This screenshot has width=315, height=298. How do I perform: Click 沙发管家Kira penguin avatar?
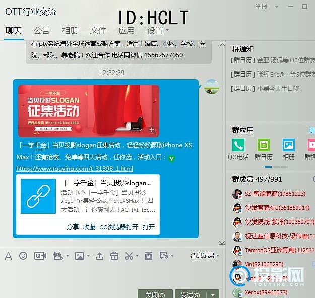coord(237,208)
